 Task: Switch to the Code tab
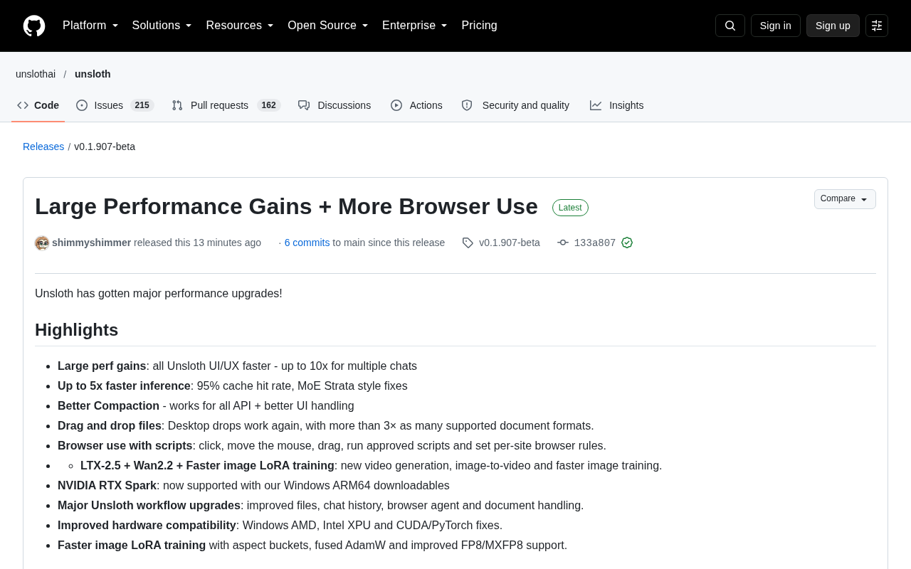[38, 105]
